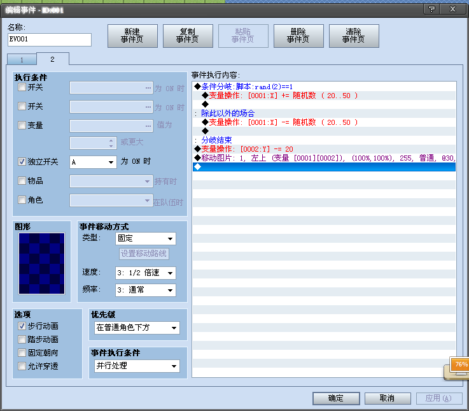Check the 固定朝向 option

pyautogui.click(x=22, y=352)
